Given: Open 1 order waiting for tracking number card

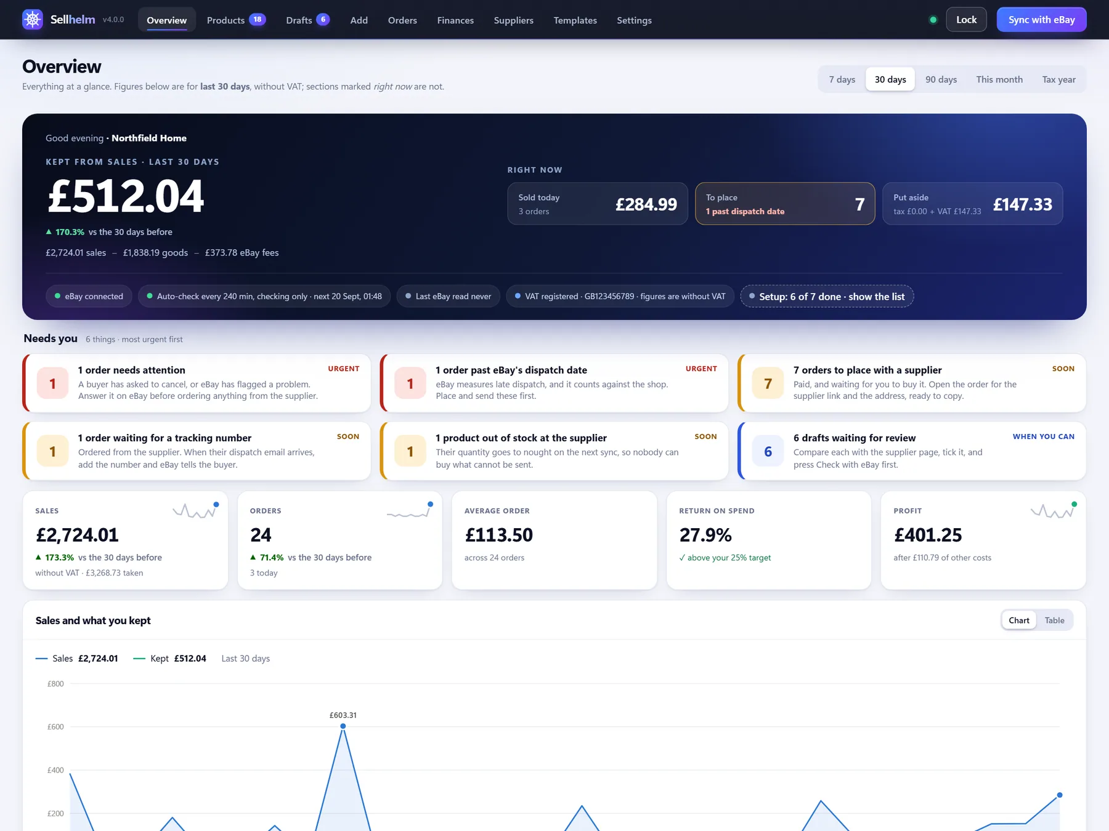Looking at the screenshot, I should coord(197,451).
